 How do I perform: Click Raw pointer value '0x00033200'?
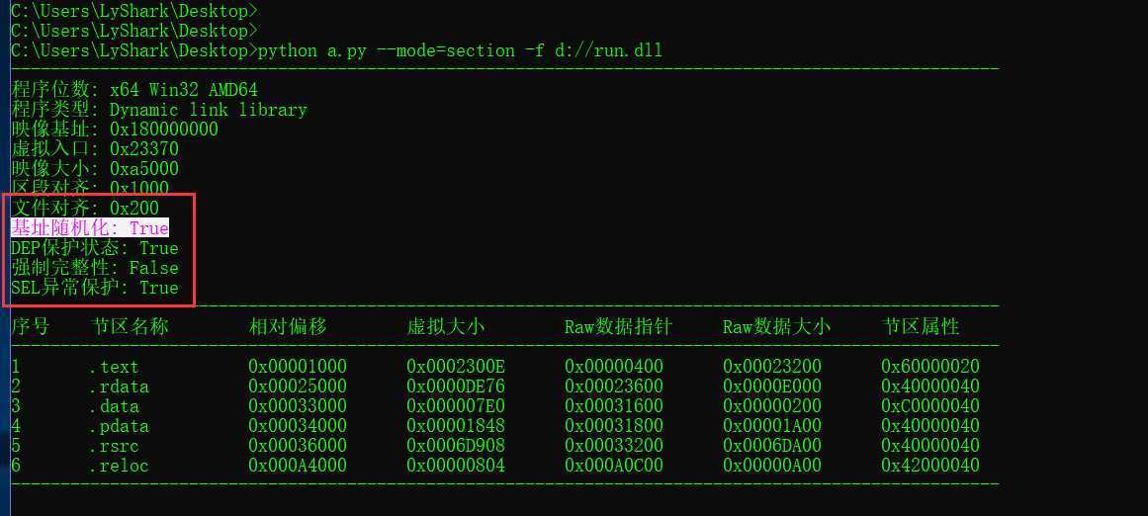point(613,446)
